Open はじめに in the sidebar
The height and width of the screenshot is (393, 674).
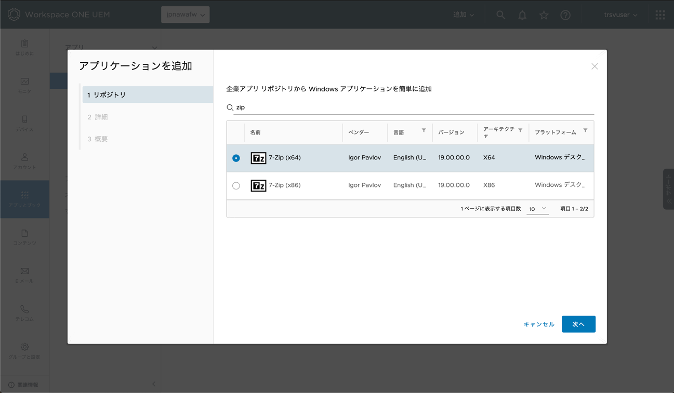(x=24, y=48)
